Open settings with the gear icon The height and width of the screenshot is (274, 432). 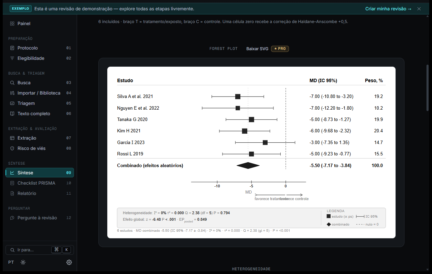[69, 262]
